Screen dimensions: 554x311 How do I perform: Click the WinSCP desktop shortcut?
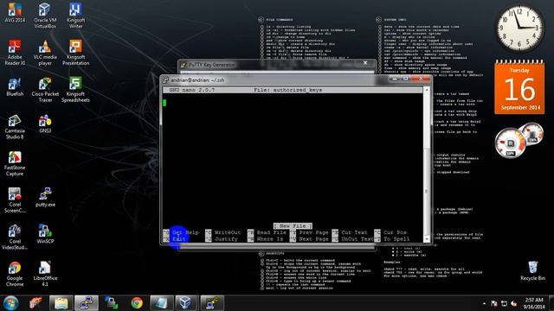(45, 234)
